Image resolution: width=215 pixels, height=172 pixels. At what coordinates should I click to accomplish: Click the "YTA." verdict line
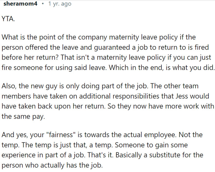tap(8, 19)
